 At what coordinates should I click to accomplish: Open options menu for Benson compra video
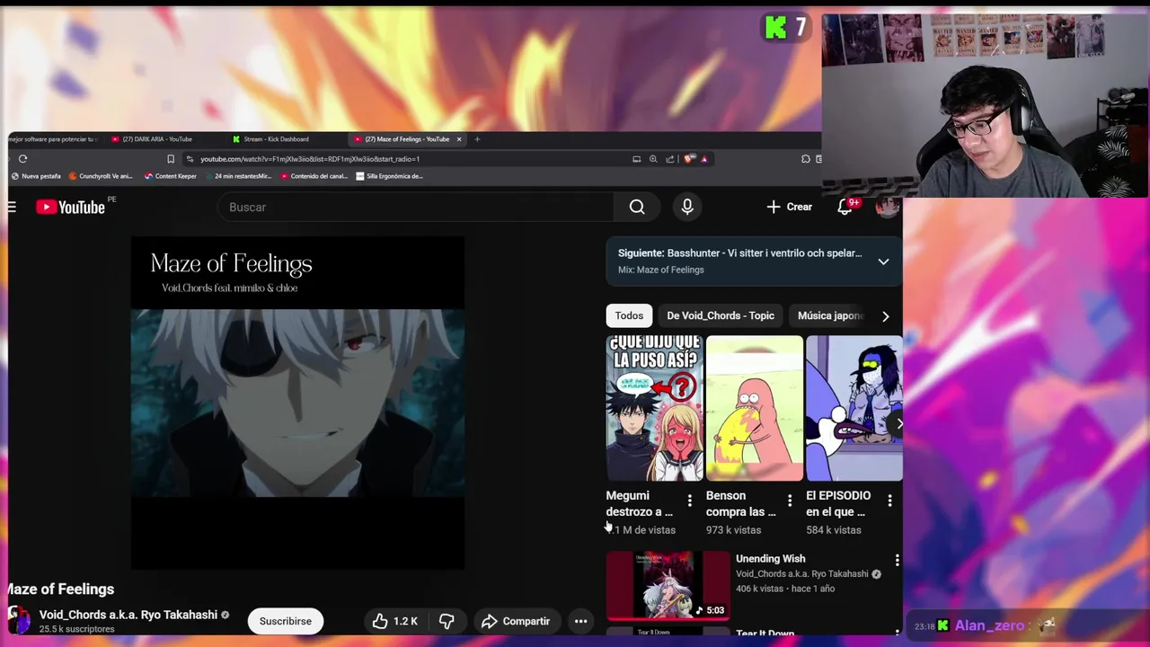(790, 501)
